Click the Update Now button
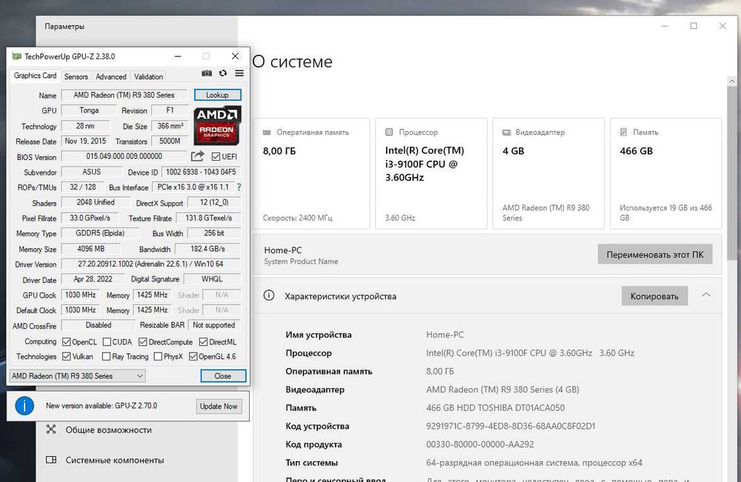The height and width of the screenshot is (482, 741). click(219, 406)
